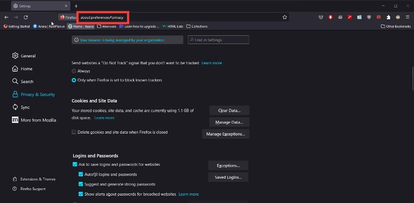The image size is (414, 203).
Task: Go back using the back arrow
Action: 6,17
